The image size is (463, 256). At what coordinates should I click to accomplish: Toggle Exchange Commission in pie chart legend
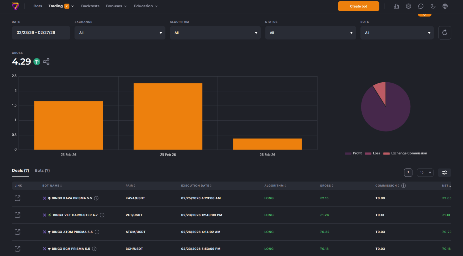pos(405,153)
